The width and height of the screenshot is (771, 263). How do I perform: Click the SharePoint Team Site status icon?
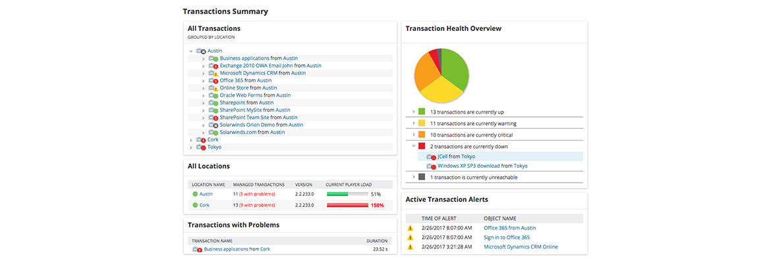pos(214,118)
